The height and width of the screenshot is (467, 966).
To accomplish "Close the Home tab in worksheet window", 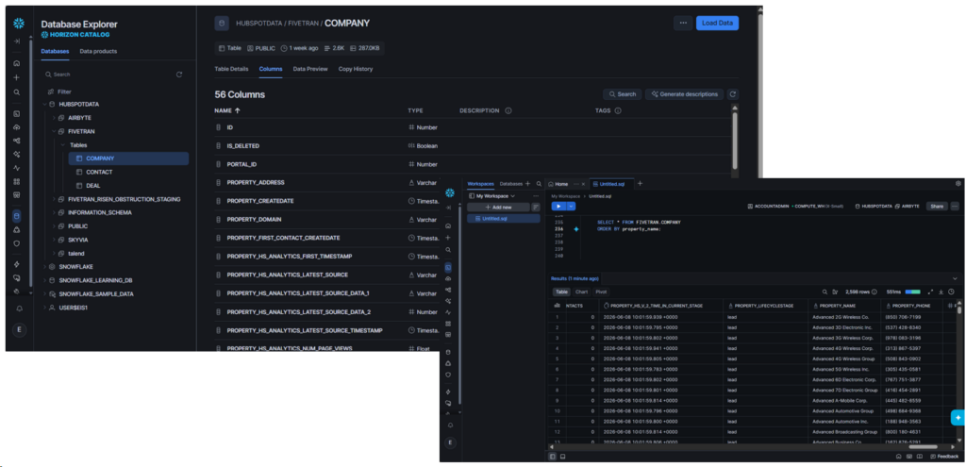I will pyautogui.click(x=583, y=184).
